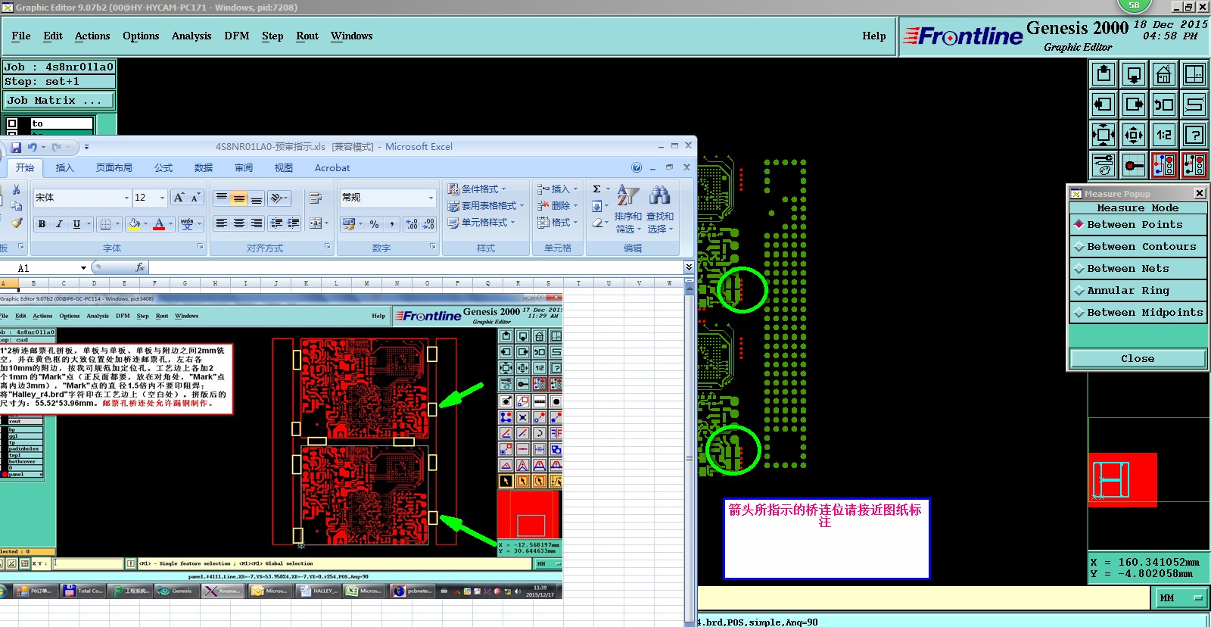
Task: Select Between Nets measure mode
Action: 1138,269
